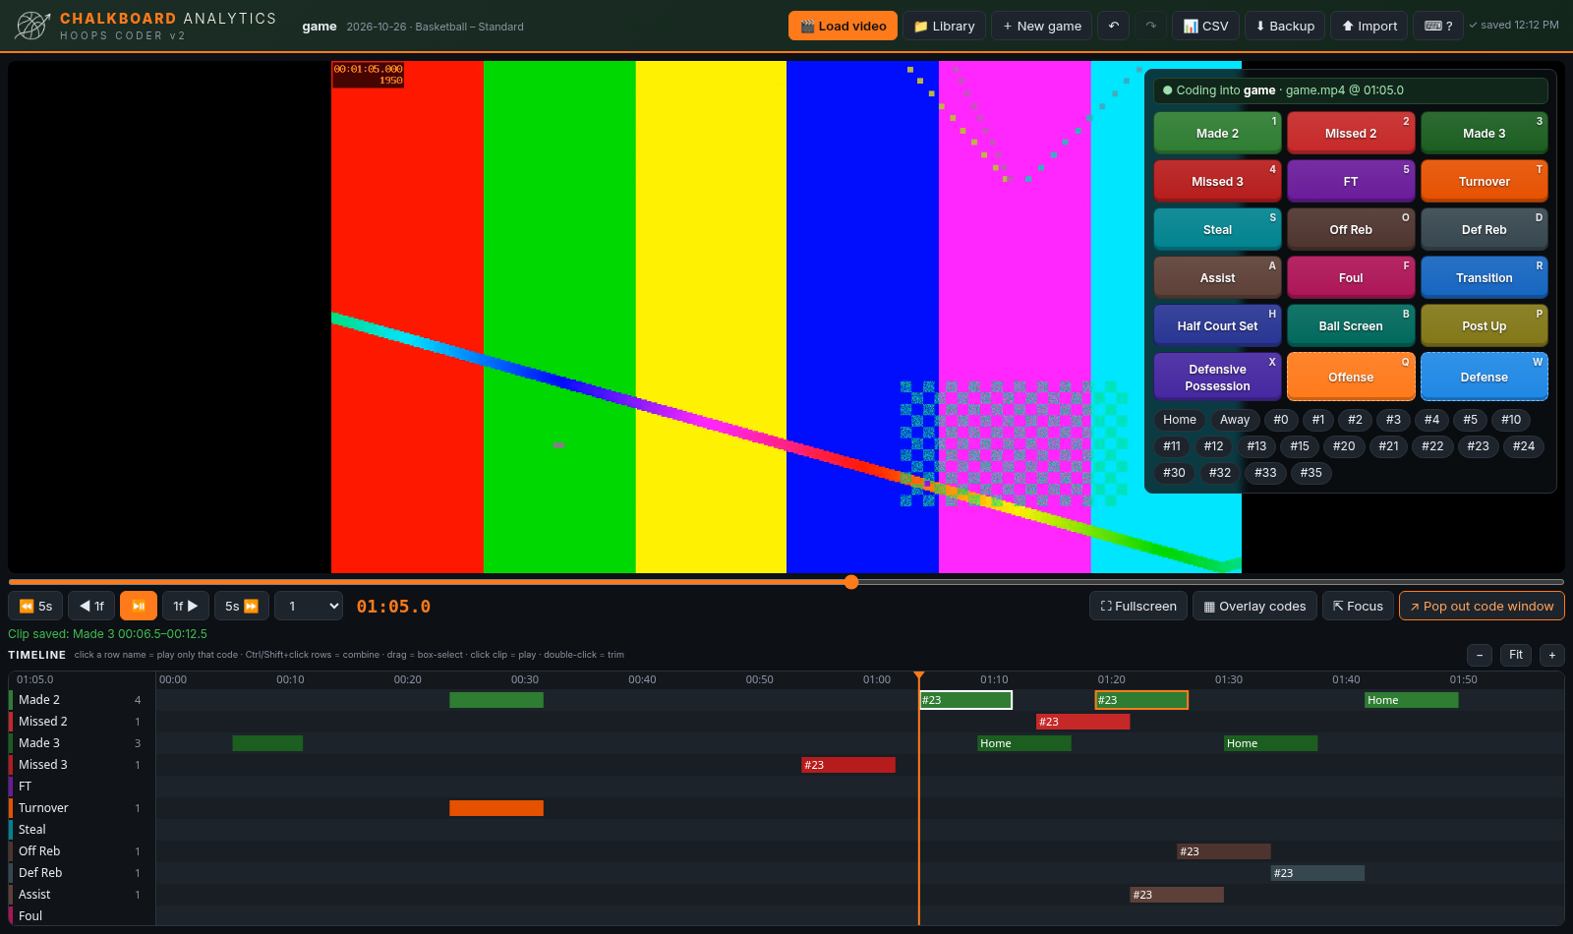This screenshot has width=1573, height=934.
Task: Tag code Made 2
Action: point(1217,133)
